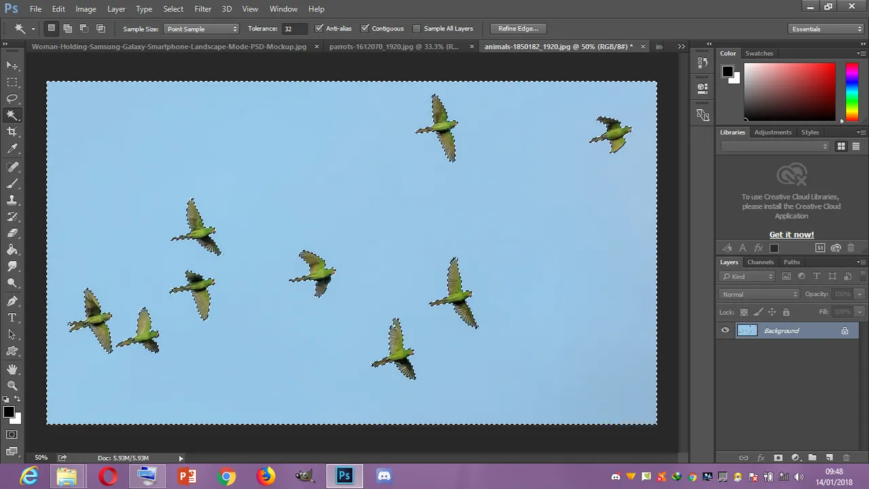
Task: Choose Subtract from selection mode
Action: point(84,29)
